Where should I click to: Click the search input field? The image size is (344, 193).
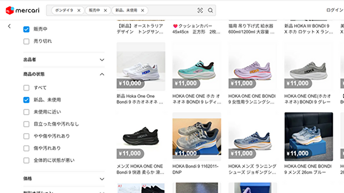point(171,10)
